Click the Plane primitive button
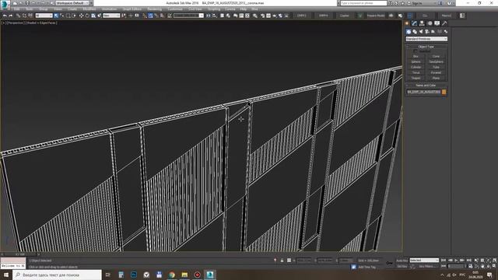 click(436, 78)
